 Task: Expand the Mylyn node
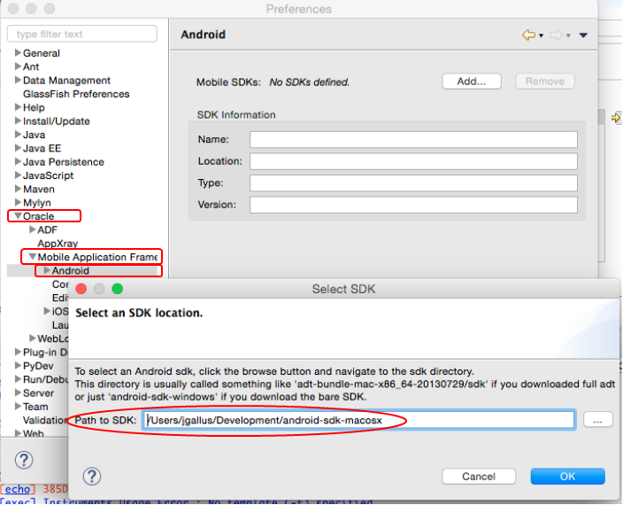pyautogui.click(x=18, y=202)
